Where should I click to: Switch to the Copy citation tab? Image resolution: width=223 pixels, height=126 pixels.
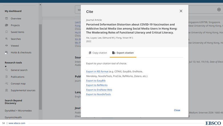click(x=98, y=53)
